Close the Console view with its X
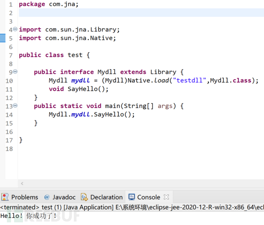Image resolution: width=264 pixels, height=225 pixels. [x=166, y=197]
